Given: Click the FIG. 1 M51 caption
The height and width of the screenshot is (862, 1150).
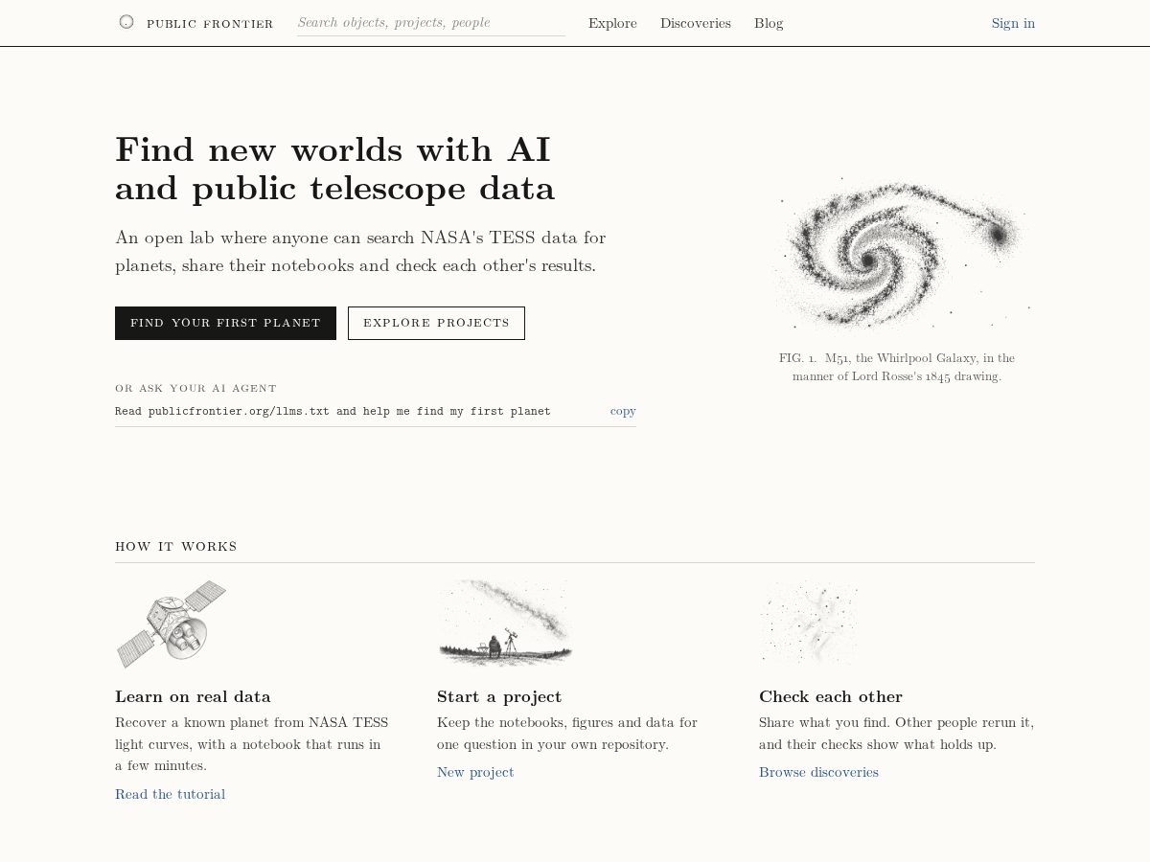Looking at the screenshot, I should coord(897,367).
